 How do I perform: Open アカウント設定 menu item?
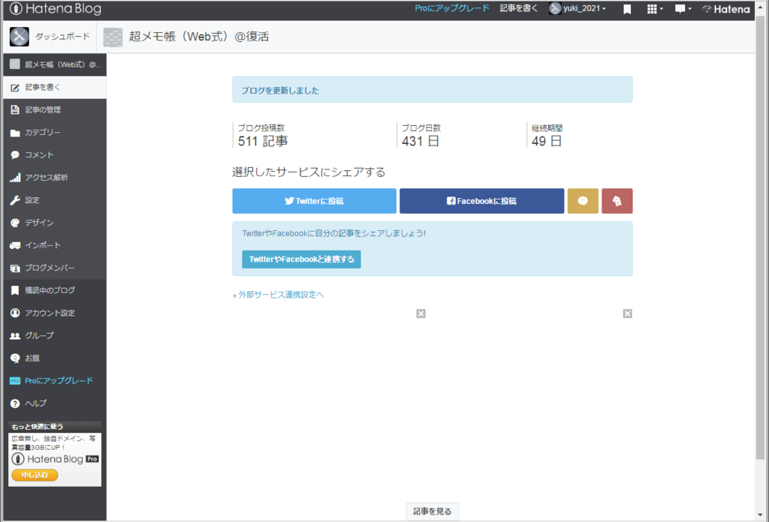pos(54,313)
